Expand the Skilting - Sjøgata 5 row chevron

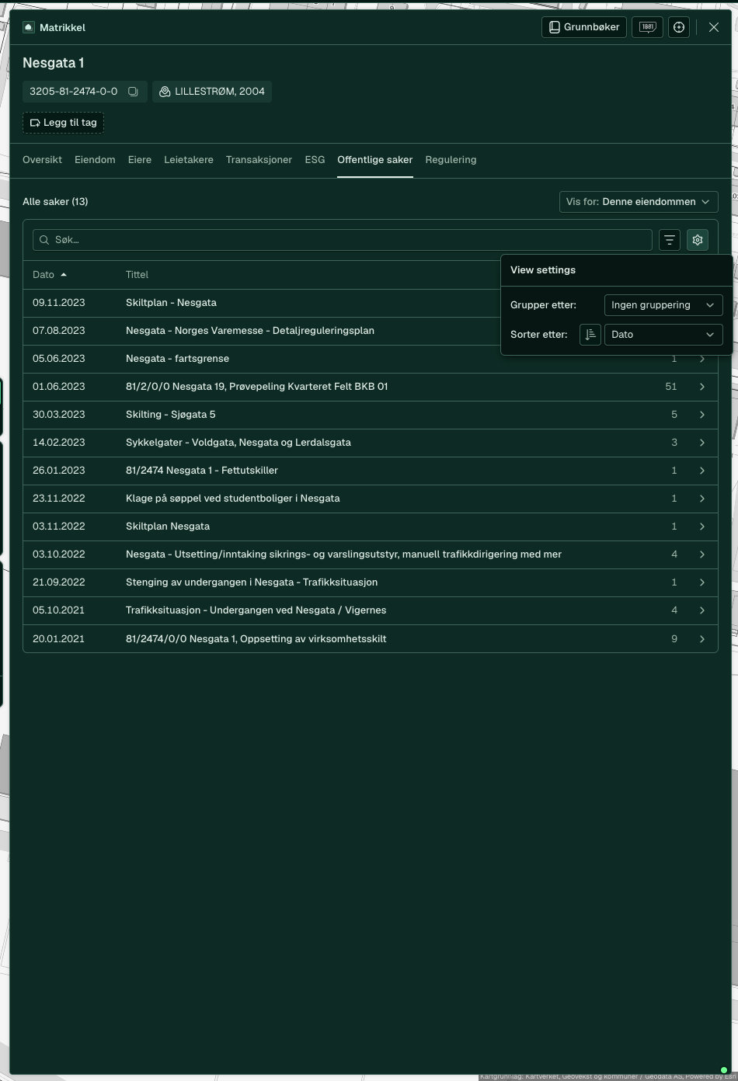(702, 415)
